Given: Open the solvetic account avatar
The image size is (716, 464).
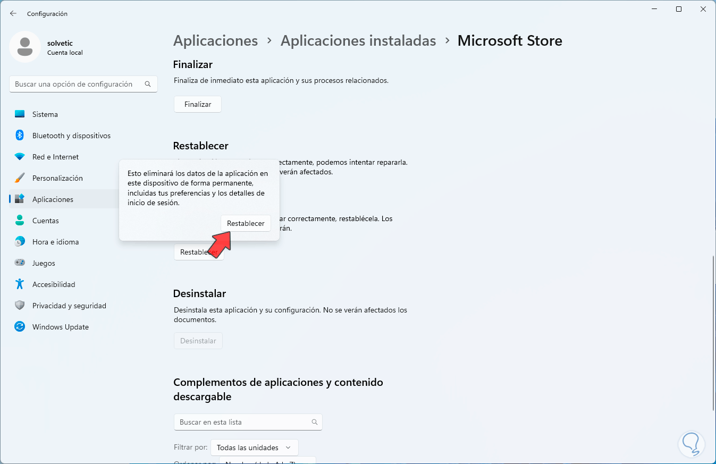Looking at the screenshot, I should coord(25,47).
